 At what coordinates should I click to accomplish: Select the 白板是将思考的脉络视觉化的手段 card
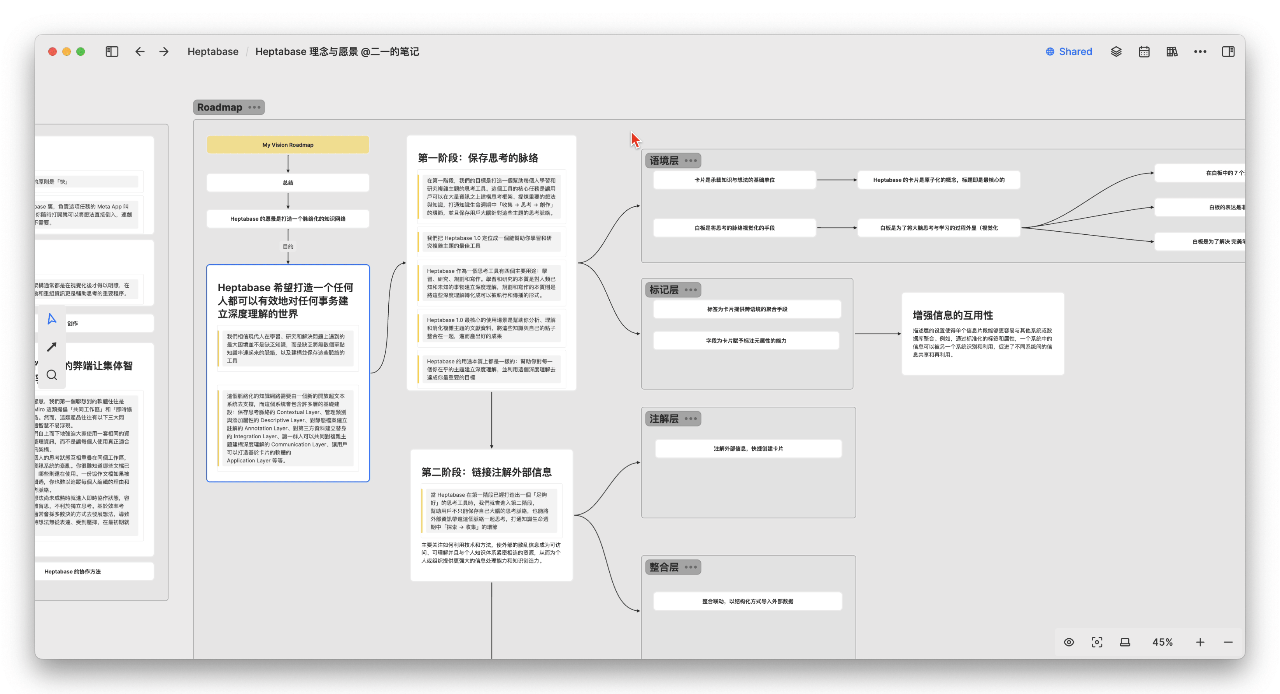734,228
